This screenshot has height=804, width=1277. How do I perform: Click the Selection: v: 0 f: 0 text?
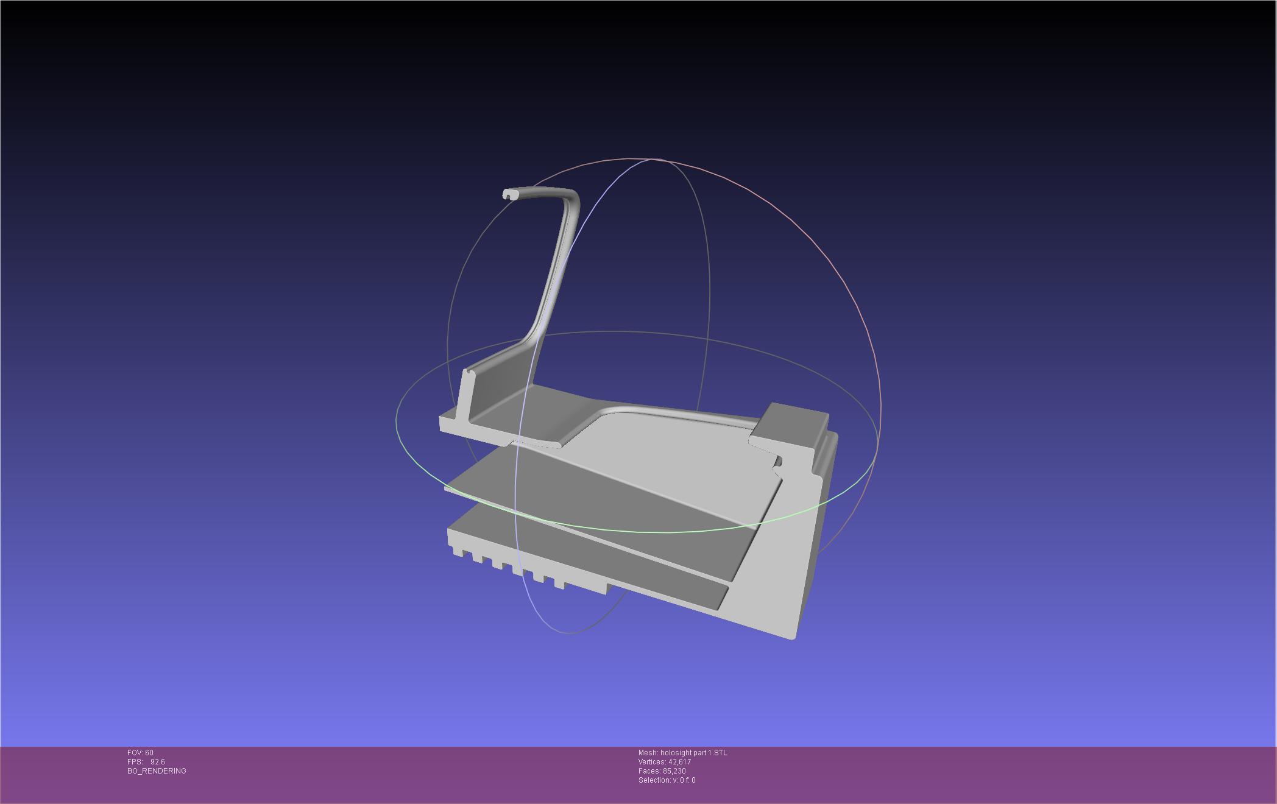click(x=667, y=780)
